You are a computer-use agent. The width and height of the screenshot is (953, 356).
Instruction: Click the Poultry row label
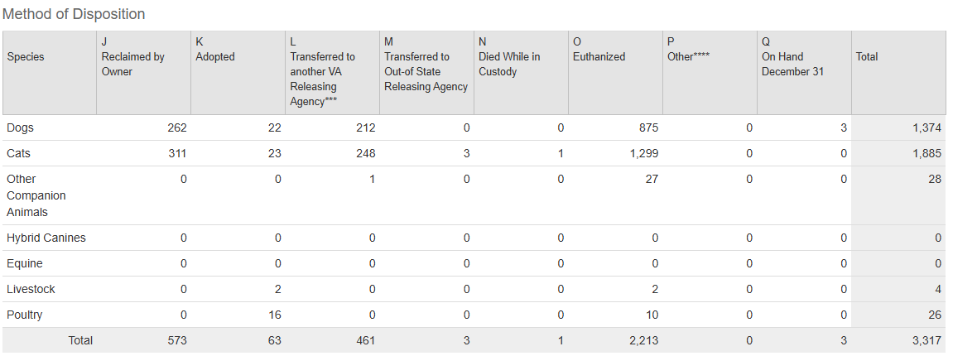[25, 315]
